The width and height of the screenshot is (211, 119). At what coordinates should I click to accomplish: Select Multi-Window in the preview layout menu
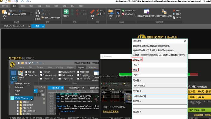[x=21, y=98]
